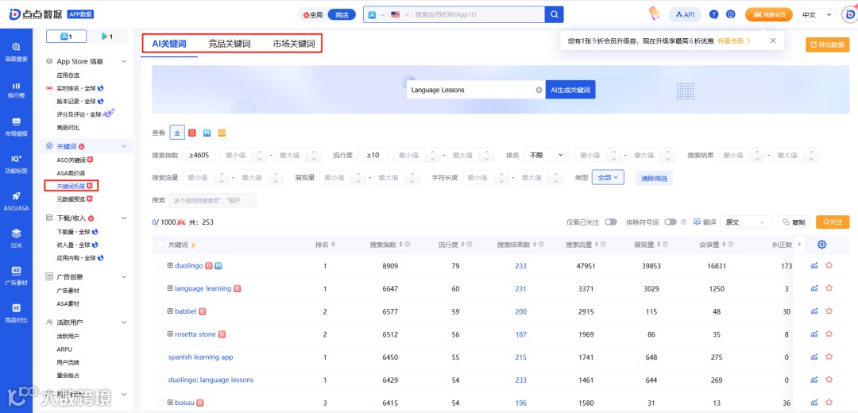Click the top app name search field
The width and height of the screenshot is (858, 413).
477,15
